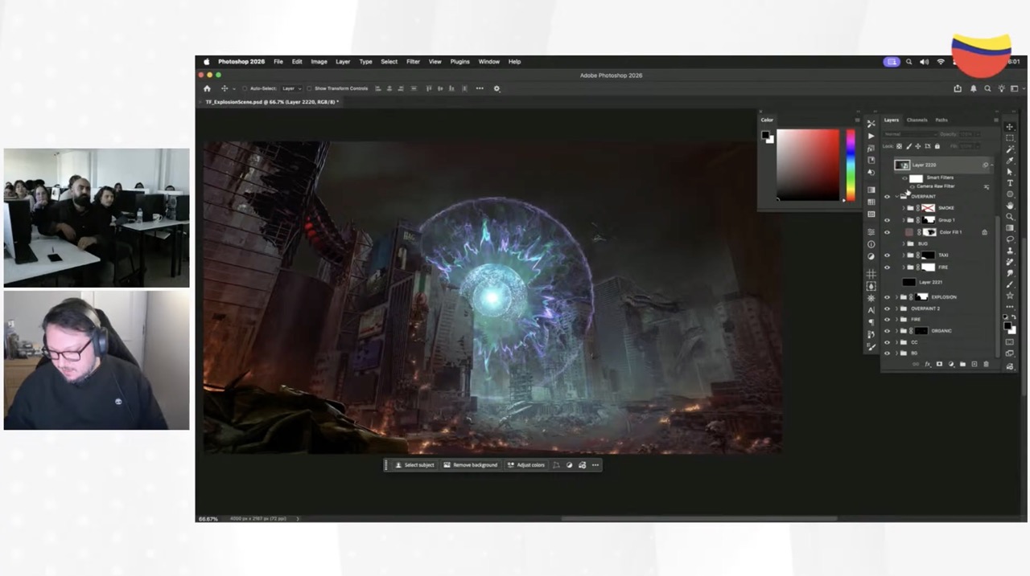Image resolution: width=1030 pixels, height=576 pixels.
Task: Check Show Transform Controls
Action: (x=310, y=88)
